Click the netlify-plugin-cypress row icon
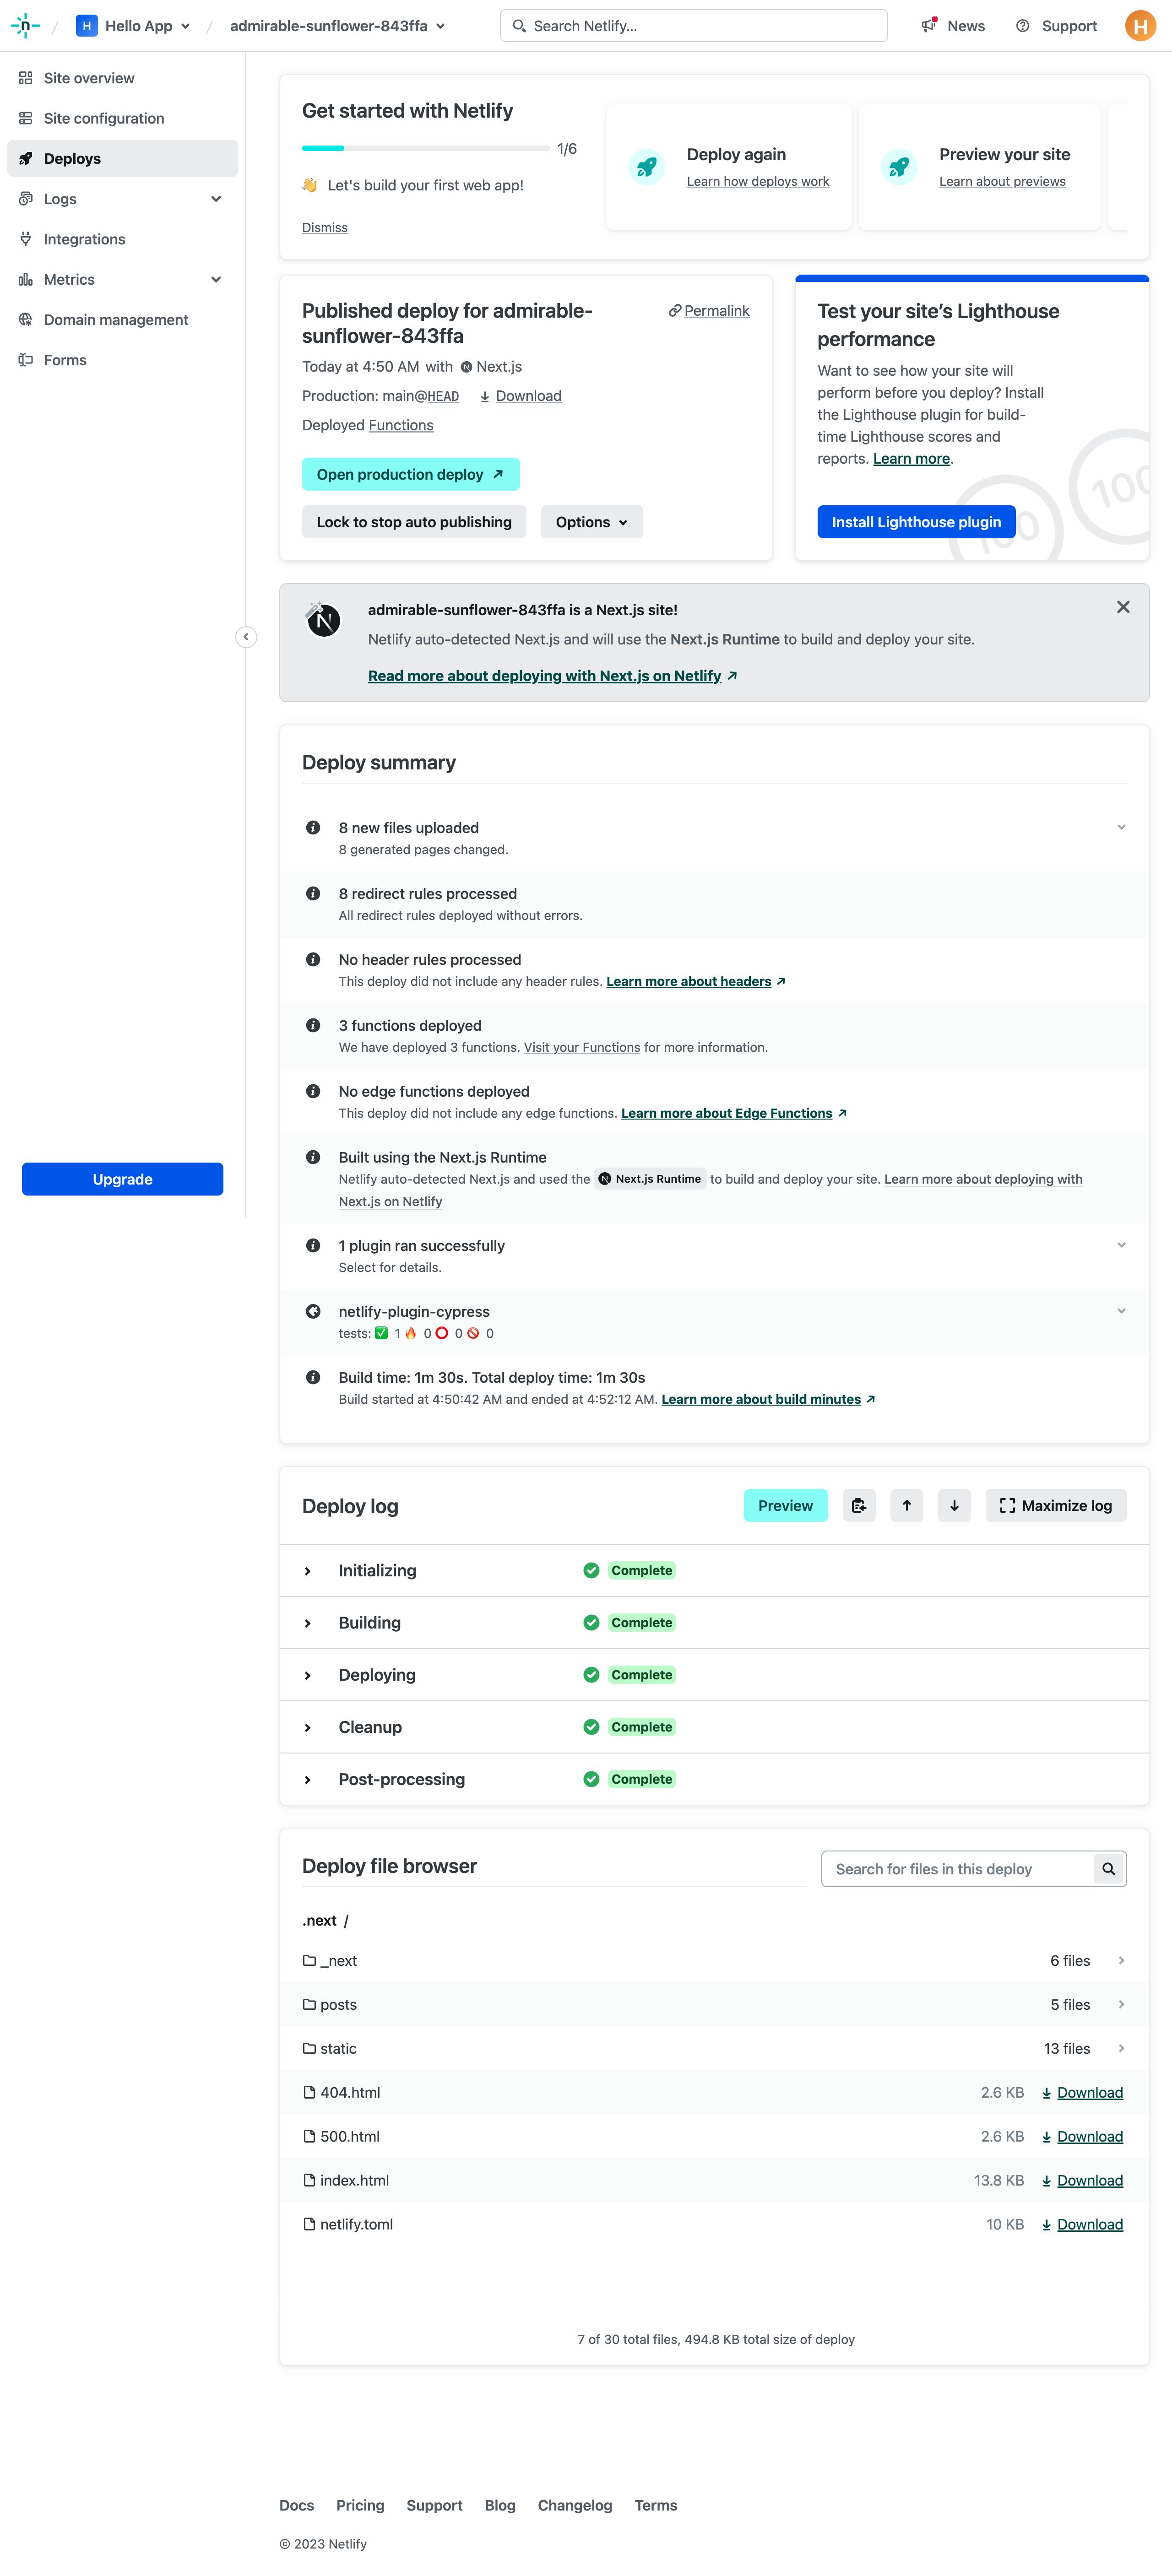The image size is (1172, 2576). coord(313,1312)
